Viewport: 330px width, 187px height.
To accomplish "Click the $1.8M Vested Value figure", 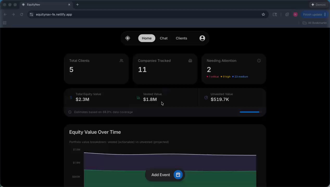I will 150,99.
